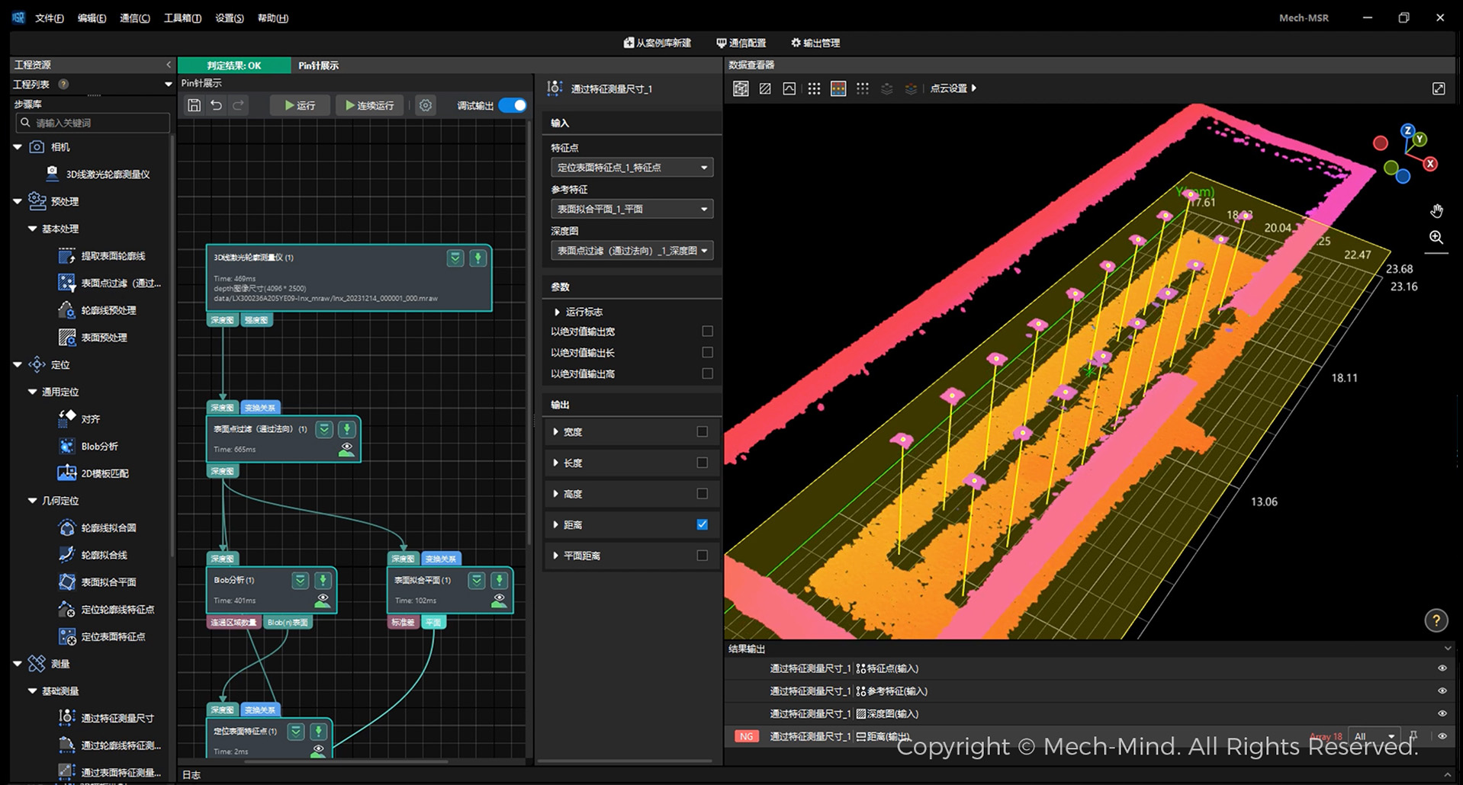The height and width of the screenshot is (785, 1463).
Task: Open the 特征点 dropdown
Action: coord(632,168)
